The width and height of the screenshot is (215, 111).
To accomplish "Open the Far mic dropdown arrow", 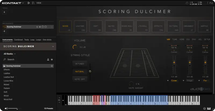I will point(199,81).
